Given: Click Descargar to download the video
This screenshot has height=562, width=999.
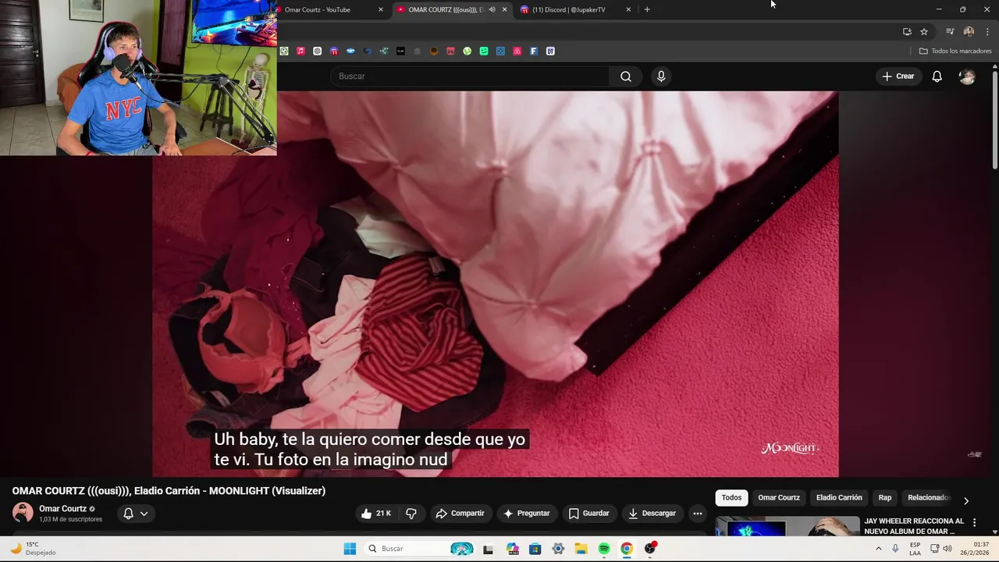Looking at the screenshot, I should [652, 514].
